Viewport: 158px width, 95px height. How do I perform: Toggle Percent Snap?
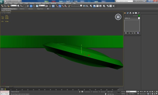pyautogui.click(x=63, y=6)
